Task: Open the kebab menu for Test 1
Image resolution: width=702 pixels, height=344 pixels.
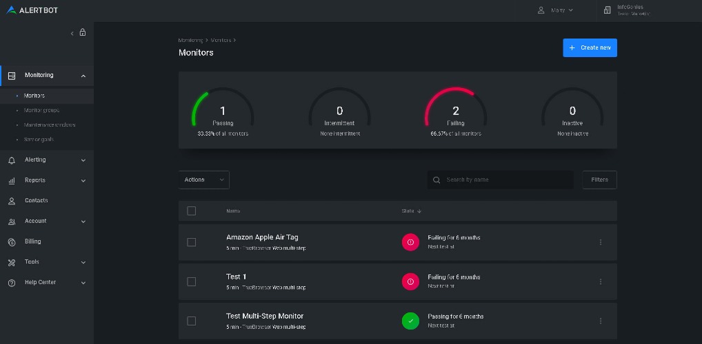Action: click(x=600, y=281)
